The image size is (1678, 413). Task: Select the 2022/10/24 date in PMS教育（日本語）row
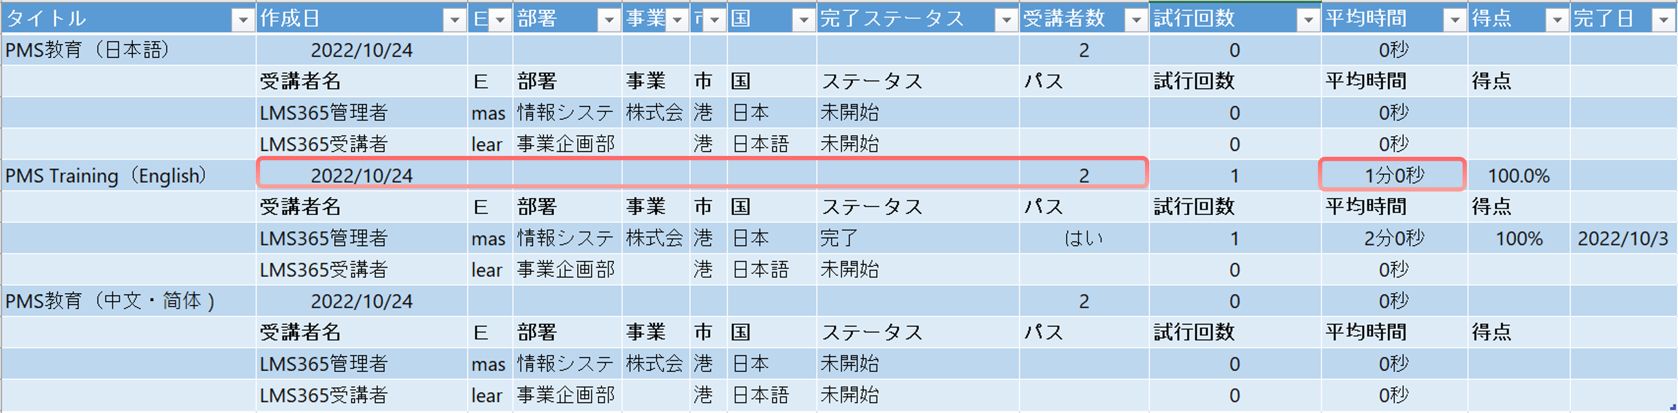361,50
